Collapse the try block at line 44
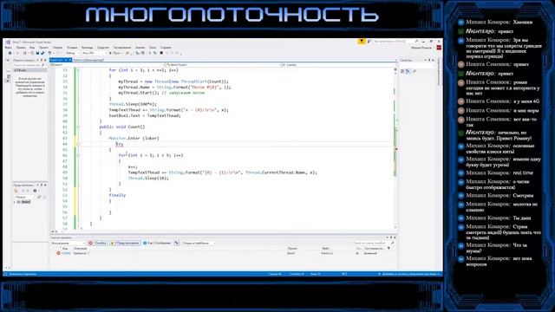Viewport: 555px width, 312px height. (78, 144)
